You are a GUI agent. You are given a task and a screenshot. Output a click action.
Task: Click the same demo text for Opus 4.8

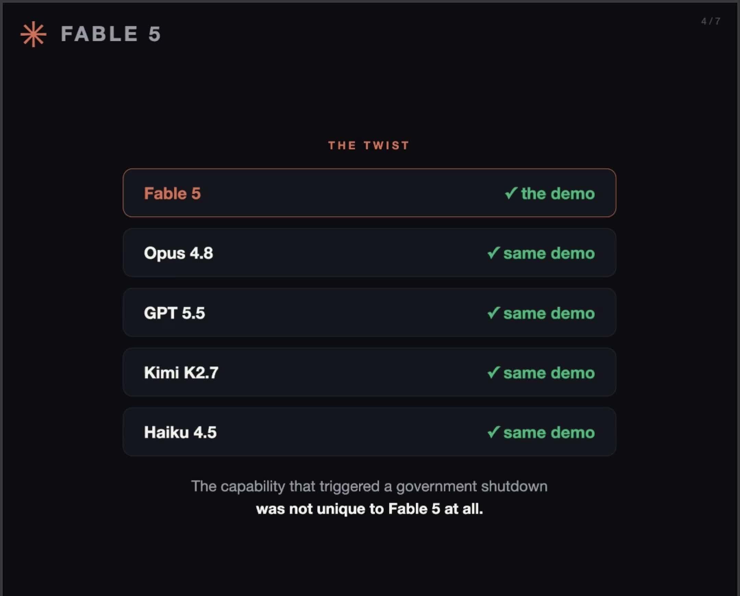click(x=549, y=253)
